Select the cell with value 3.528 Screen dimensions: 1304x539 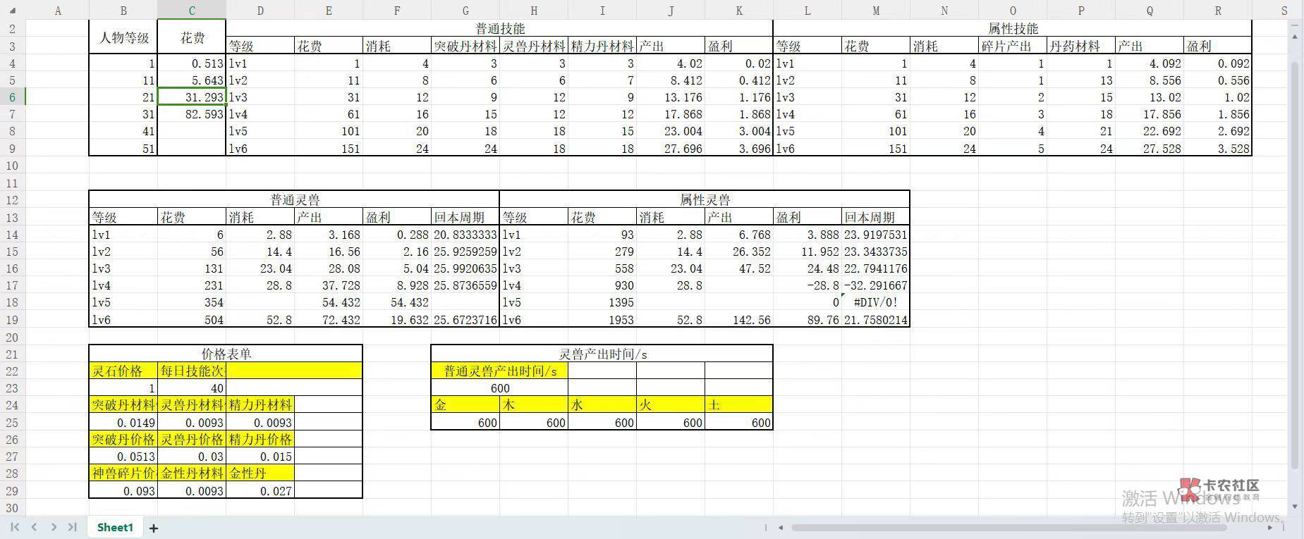tap(1218, 149)
